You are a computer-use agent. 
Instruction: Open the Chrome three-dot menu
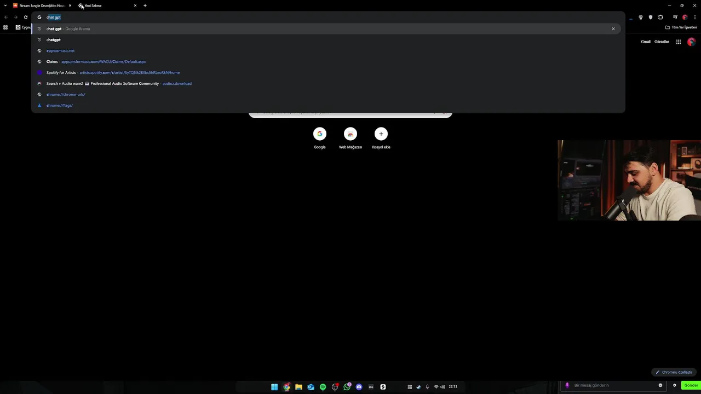(x=695, y=17)
